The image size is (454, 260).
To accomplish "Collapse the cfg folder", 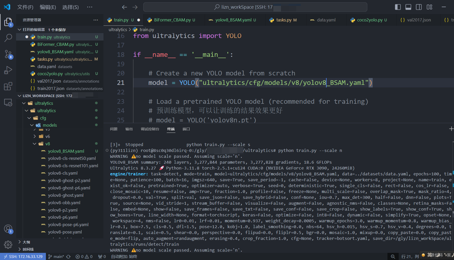I will [x=29, y=118].
